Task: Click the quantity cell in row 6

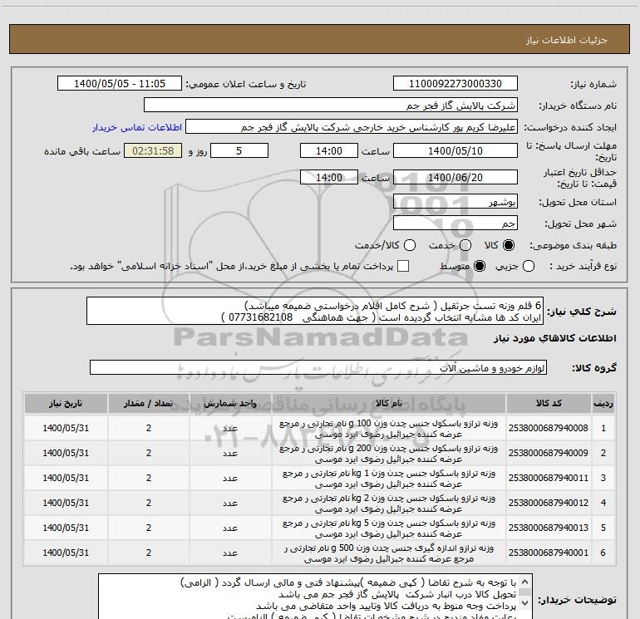Action: point(149,553)
